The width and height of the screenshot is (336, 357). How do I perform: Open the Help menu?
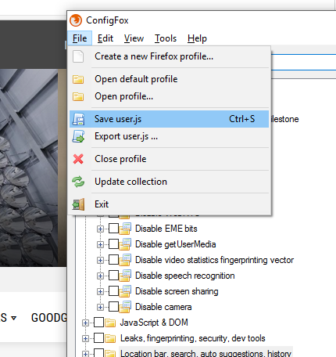click(197, 38)
